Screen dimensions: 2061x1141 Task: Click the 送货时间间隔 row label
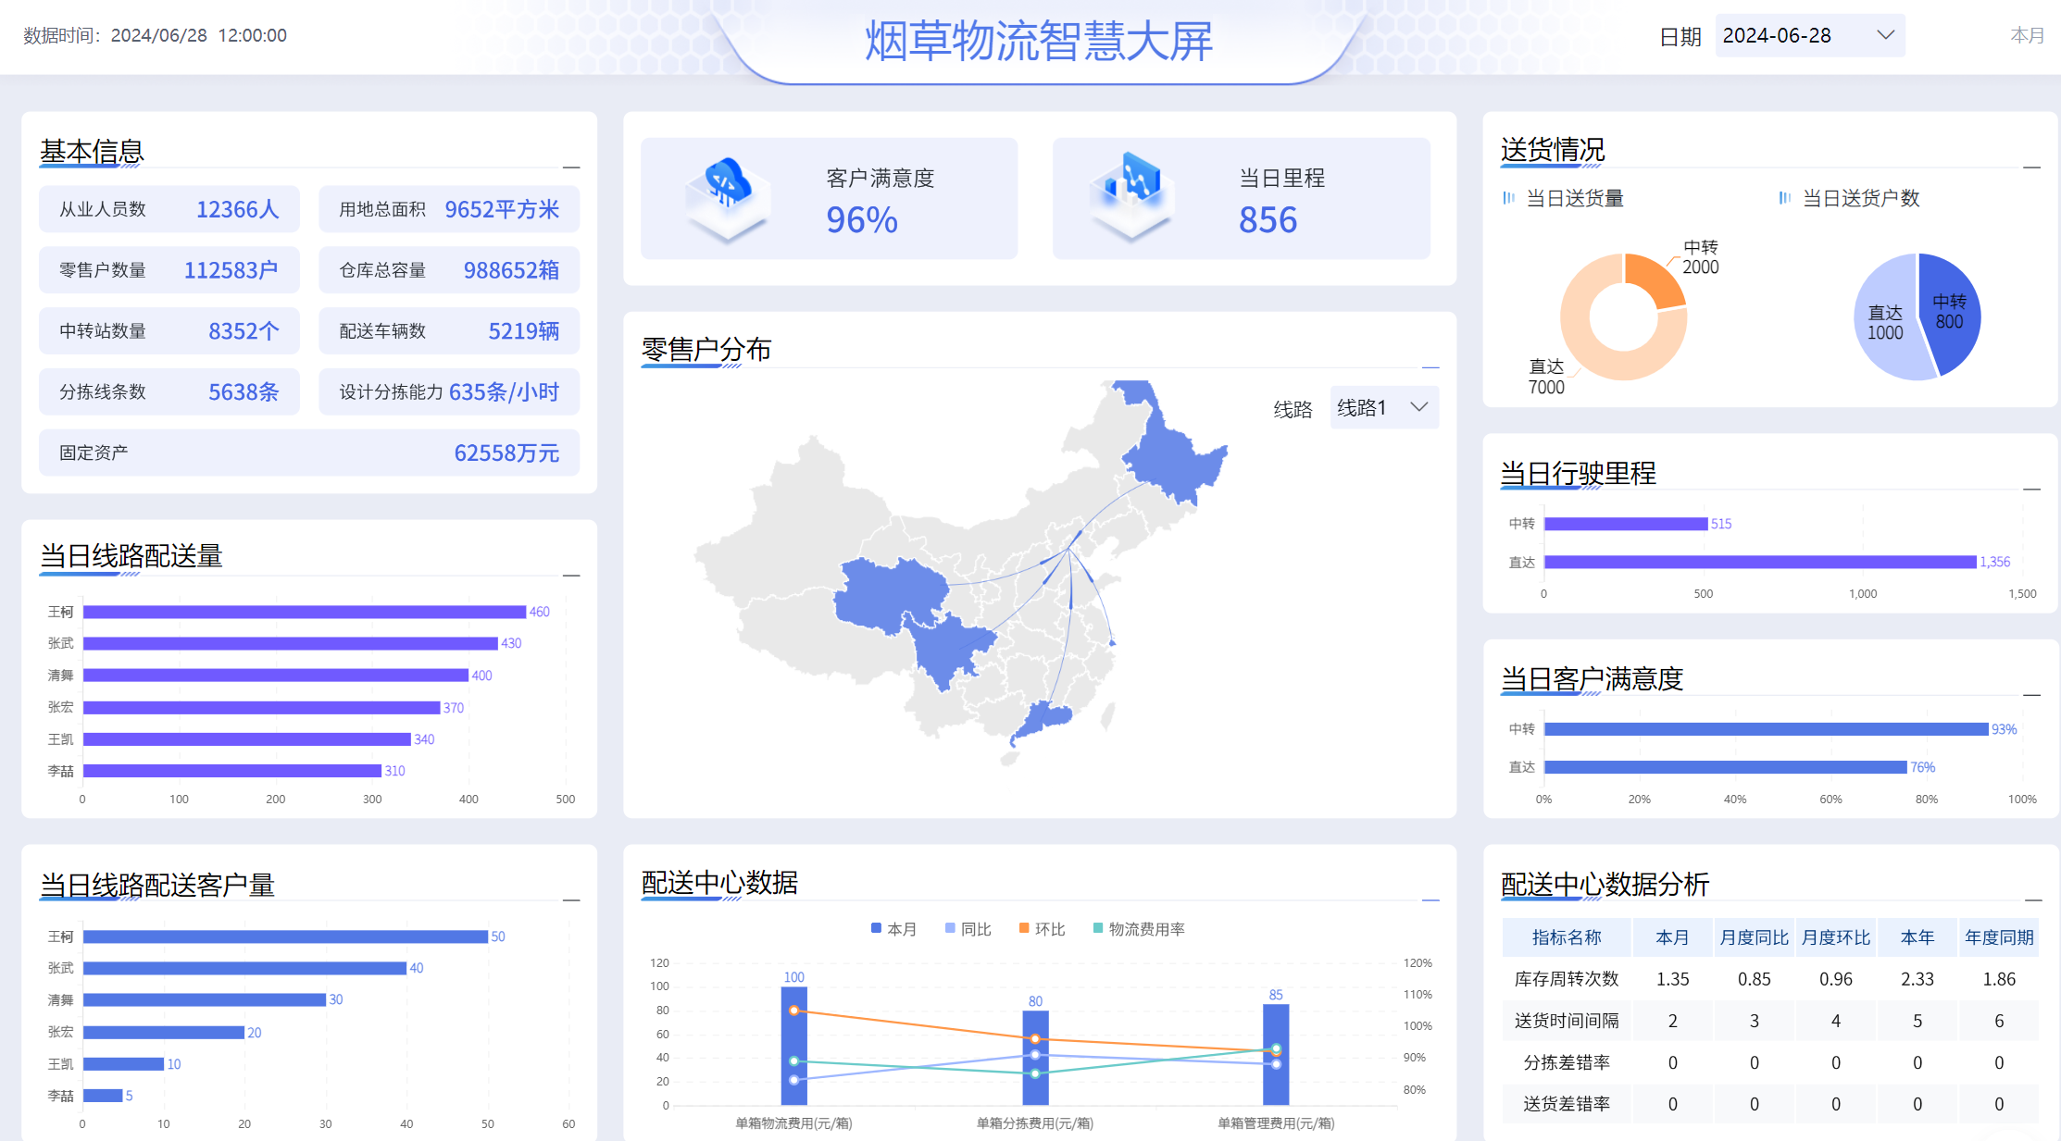1567,1021
